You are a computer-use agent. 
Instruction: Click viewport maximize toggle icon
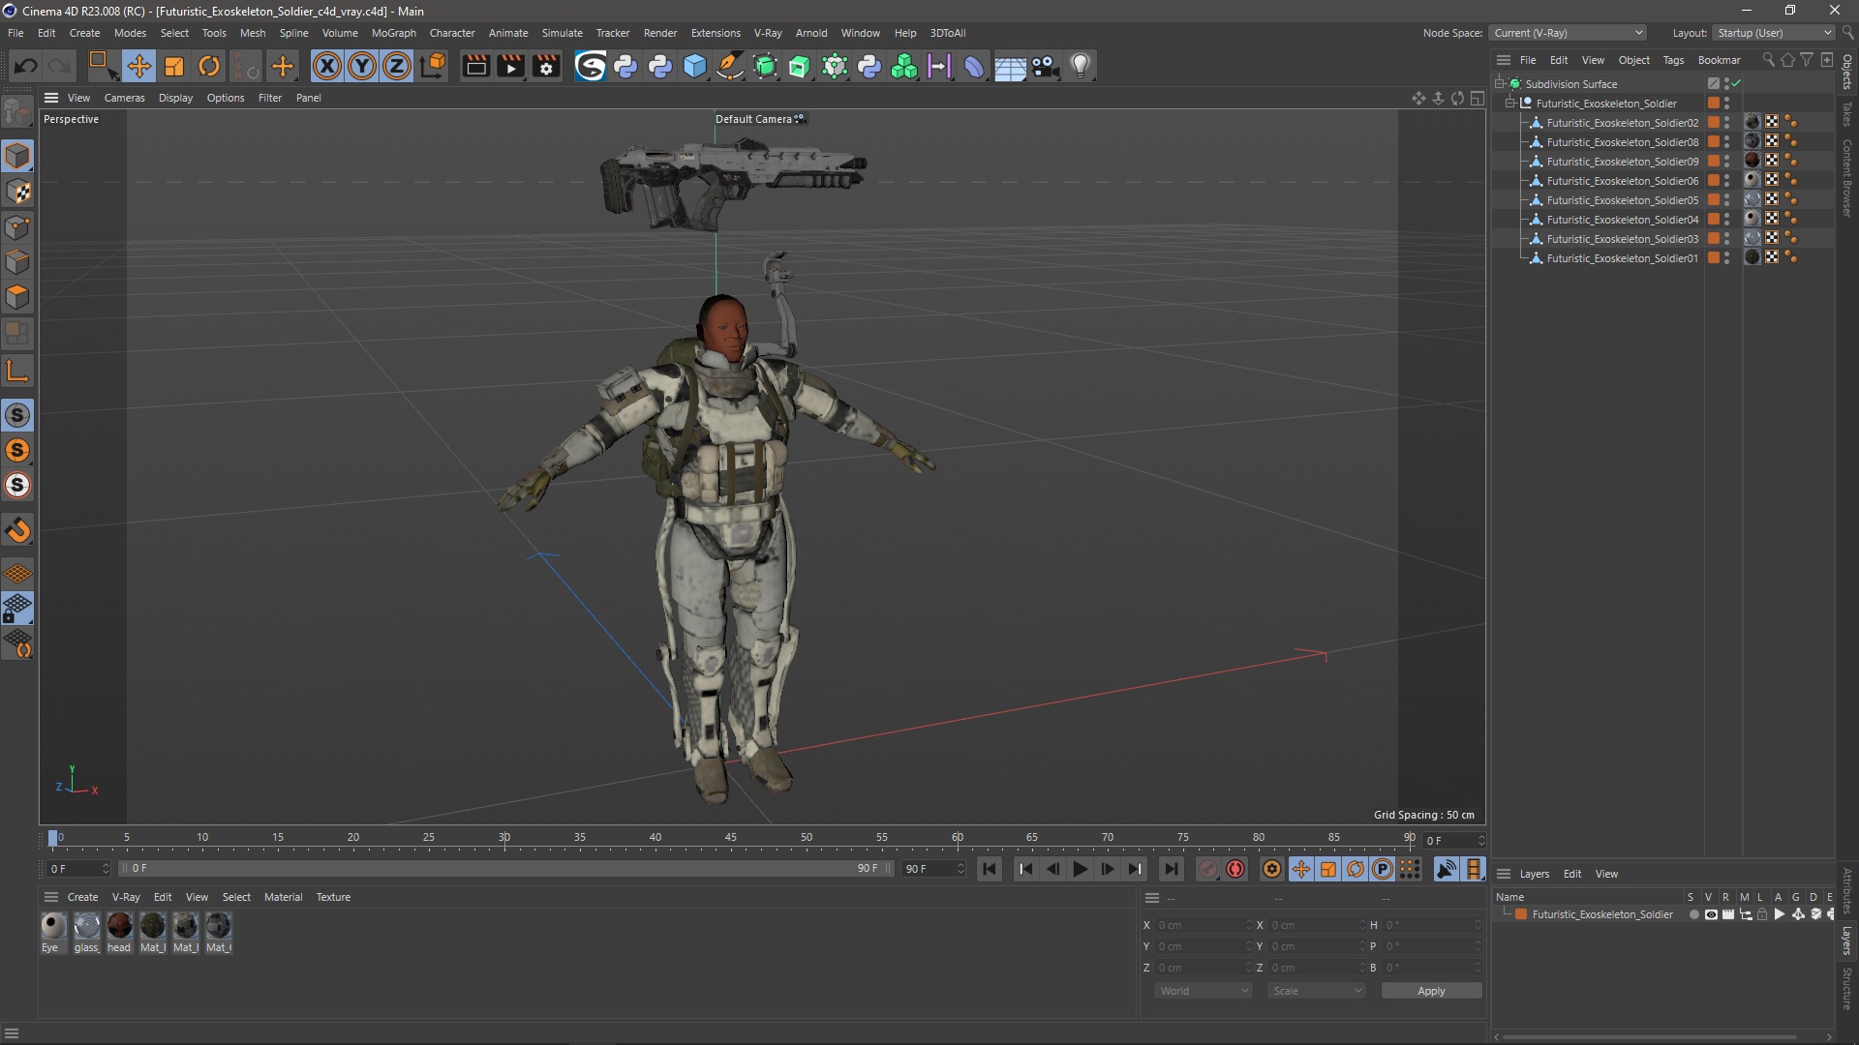[1477, 98]
